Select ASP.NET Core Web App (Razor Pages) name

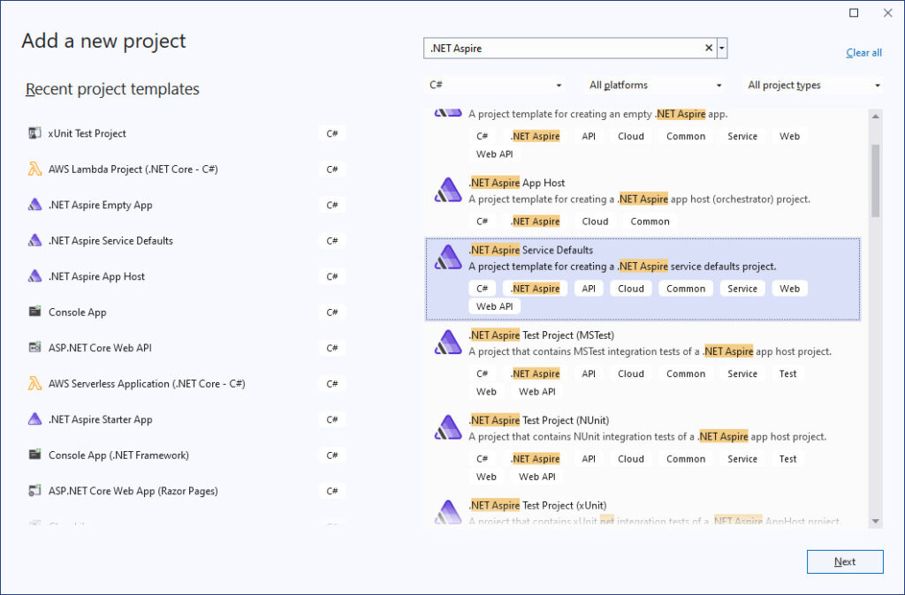(x=133, y=491)
